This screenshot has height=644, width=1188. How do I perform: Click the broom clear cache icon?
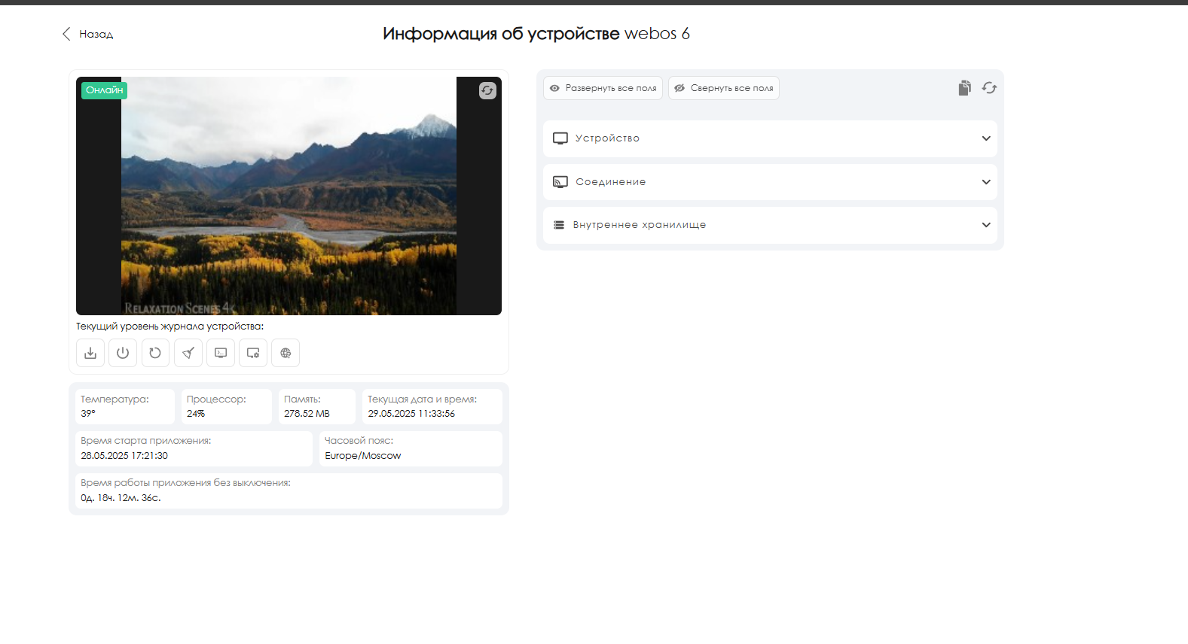[188, 353]
